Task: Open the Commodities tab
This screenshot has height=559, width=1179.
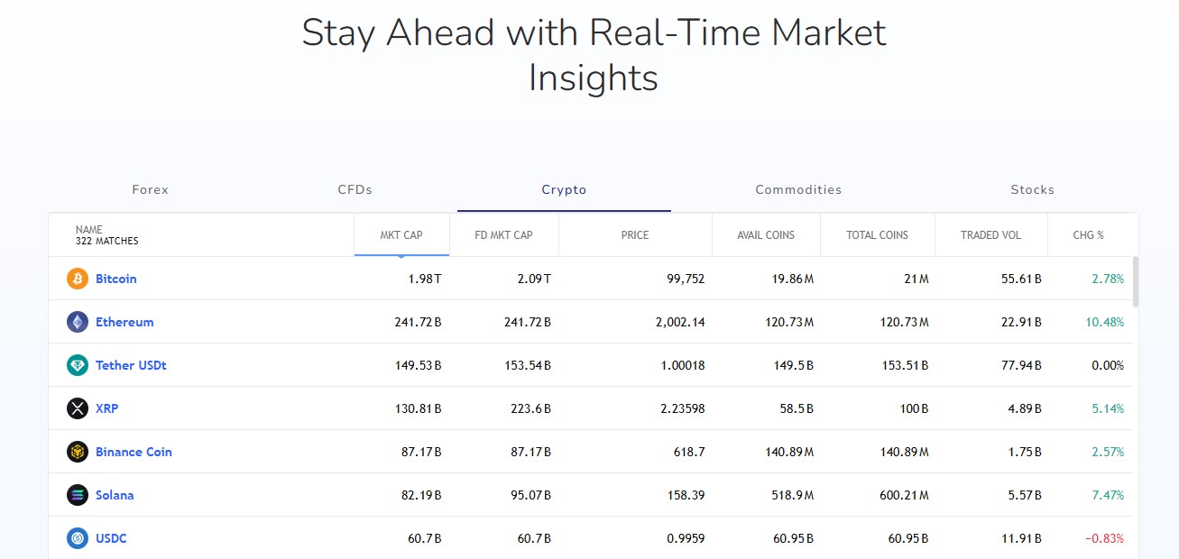Action: (798, 190)
